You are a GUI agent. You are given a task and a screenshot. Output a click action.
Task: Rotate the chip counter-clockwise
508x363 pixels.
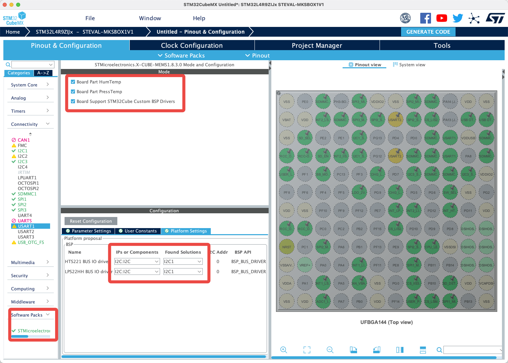[377, 350]
